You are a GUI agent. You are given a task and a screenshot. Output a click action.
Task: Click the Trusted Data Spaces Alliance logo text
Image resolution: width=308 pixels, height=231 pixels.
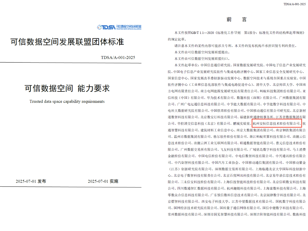[128, 27]
